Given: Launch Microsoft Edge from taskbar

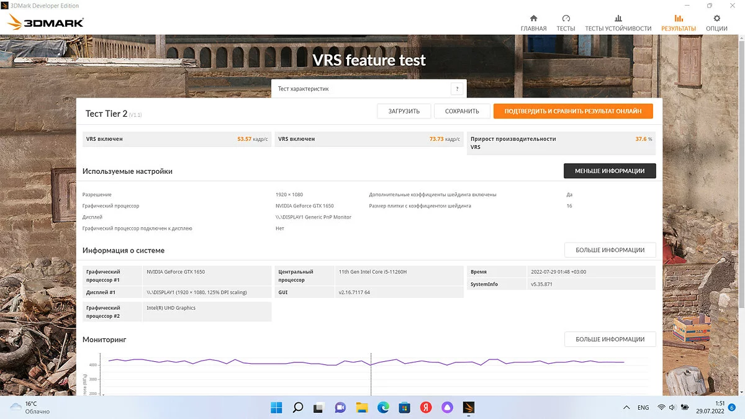Looking at the screenshot, I should pyautogui.click(x=383, y=407).
